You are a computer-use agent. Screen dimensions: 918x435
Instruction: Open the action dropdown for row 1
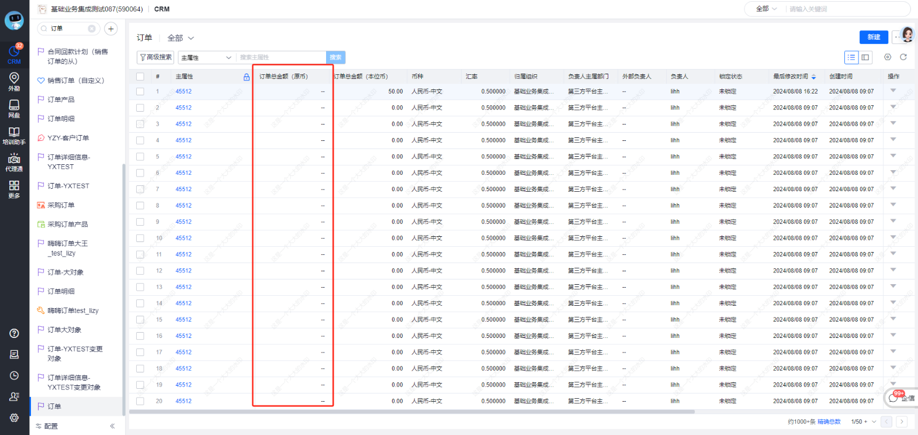click(x=893, y=91)
